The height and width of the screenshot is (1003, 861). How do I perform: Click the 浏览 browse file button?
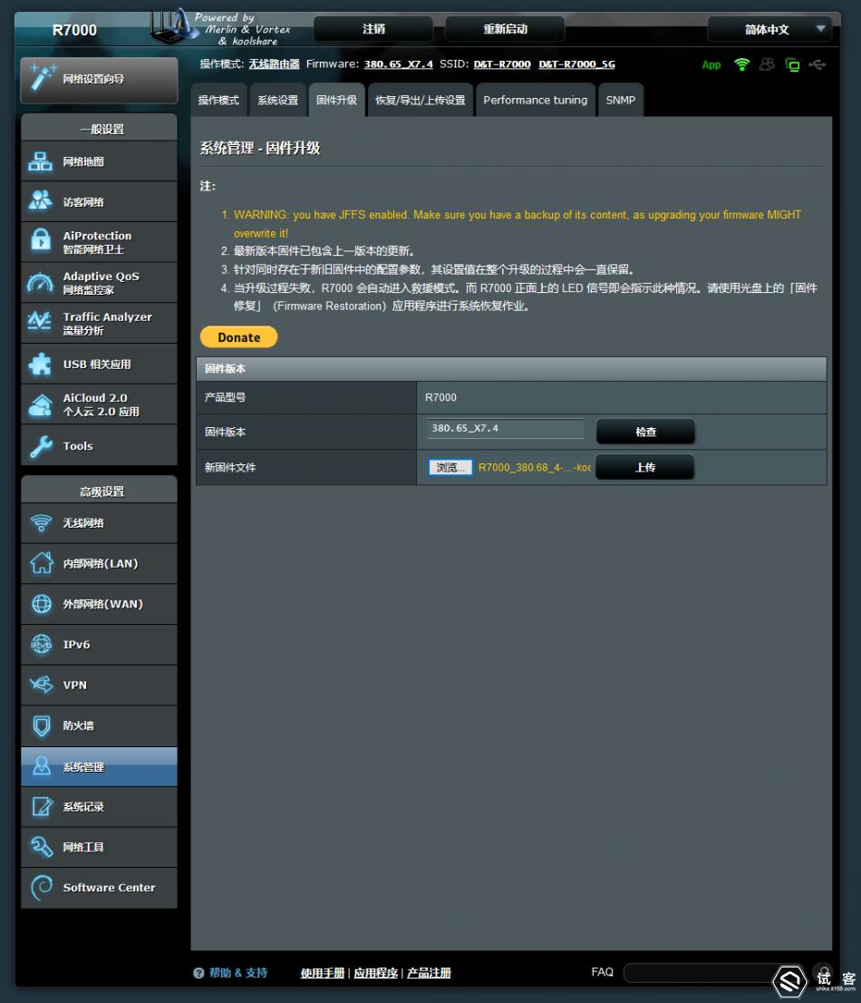(x=450, y=468)
